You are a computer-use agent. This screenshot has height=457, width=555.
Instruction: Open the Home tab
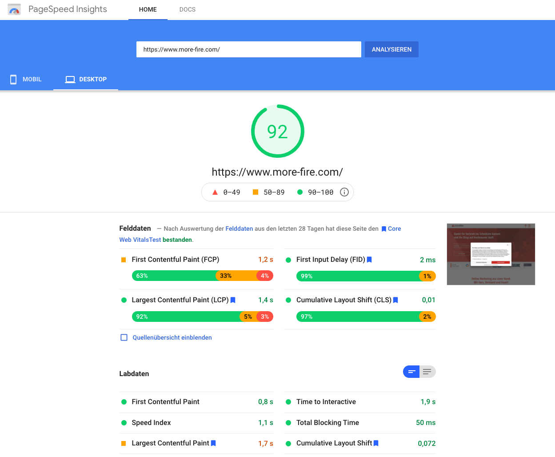[148, 9]
